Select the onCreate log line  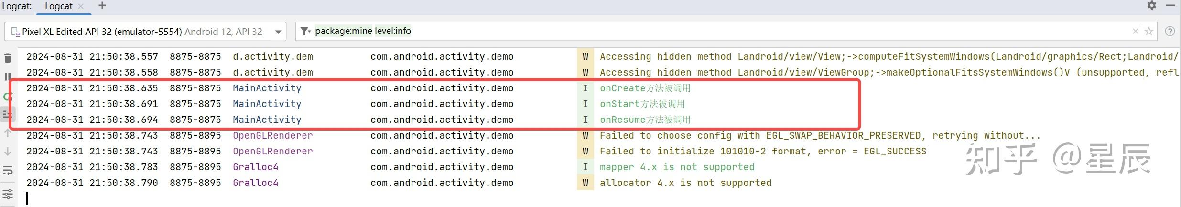tap(430, 88)
